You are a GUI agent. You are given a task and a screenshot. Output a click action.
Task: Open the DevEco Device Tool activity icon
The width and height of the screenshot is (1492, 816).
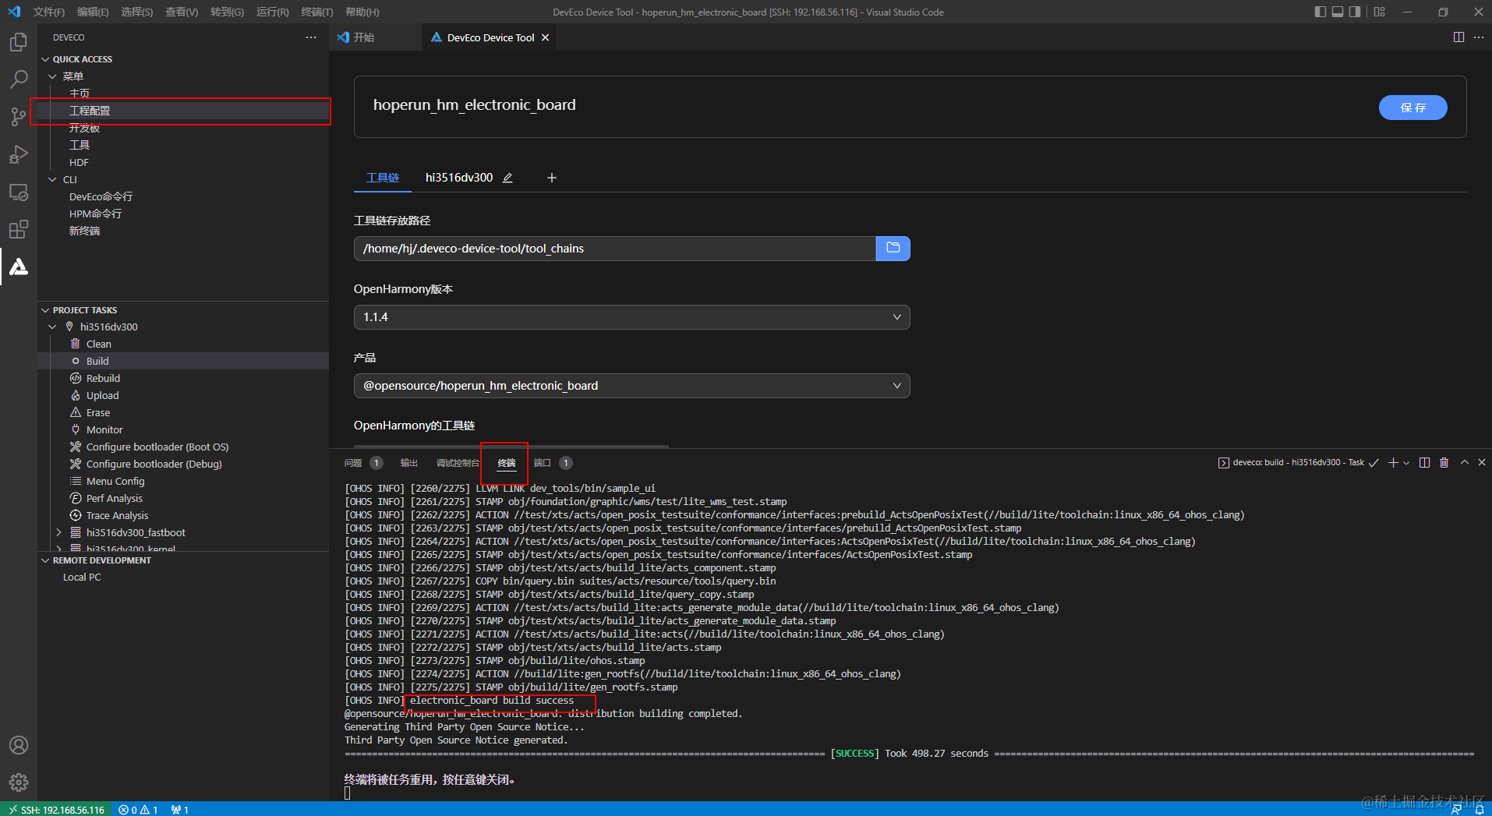(x=19, y=267)
